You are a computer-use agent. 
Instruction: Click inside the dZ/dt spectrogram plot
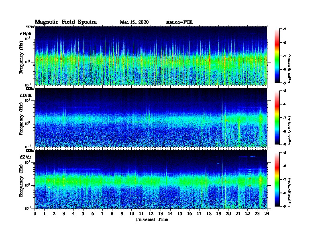[151, 179]
